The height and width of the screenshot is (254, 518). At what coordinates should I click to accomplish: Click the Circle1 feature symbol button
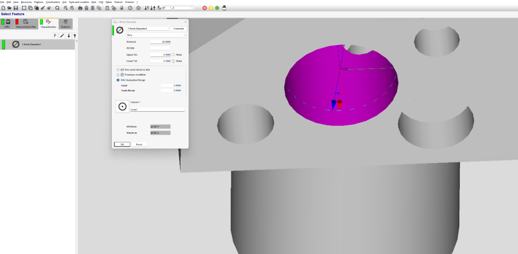[122, 107]
